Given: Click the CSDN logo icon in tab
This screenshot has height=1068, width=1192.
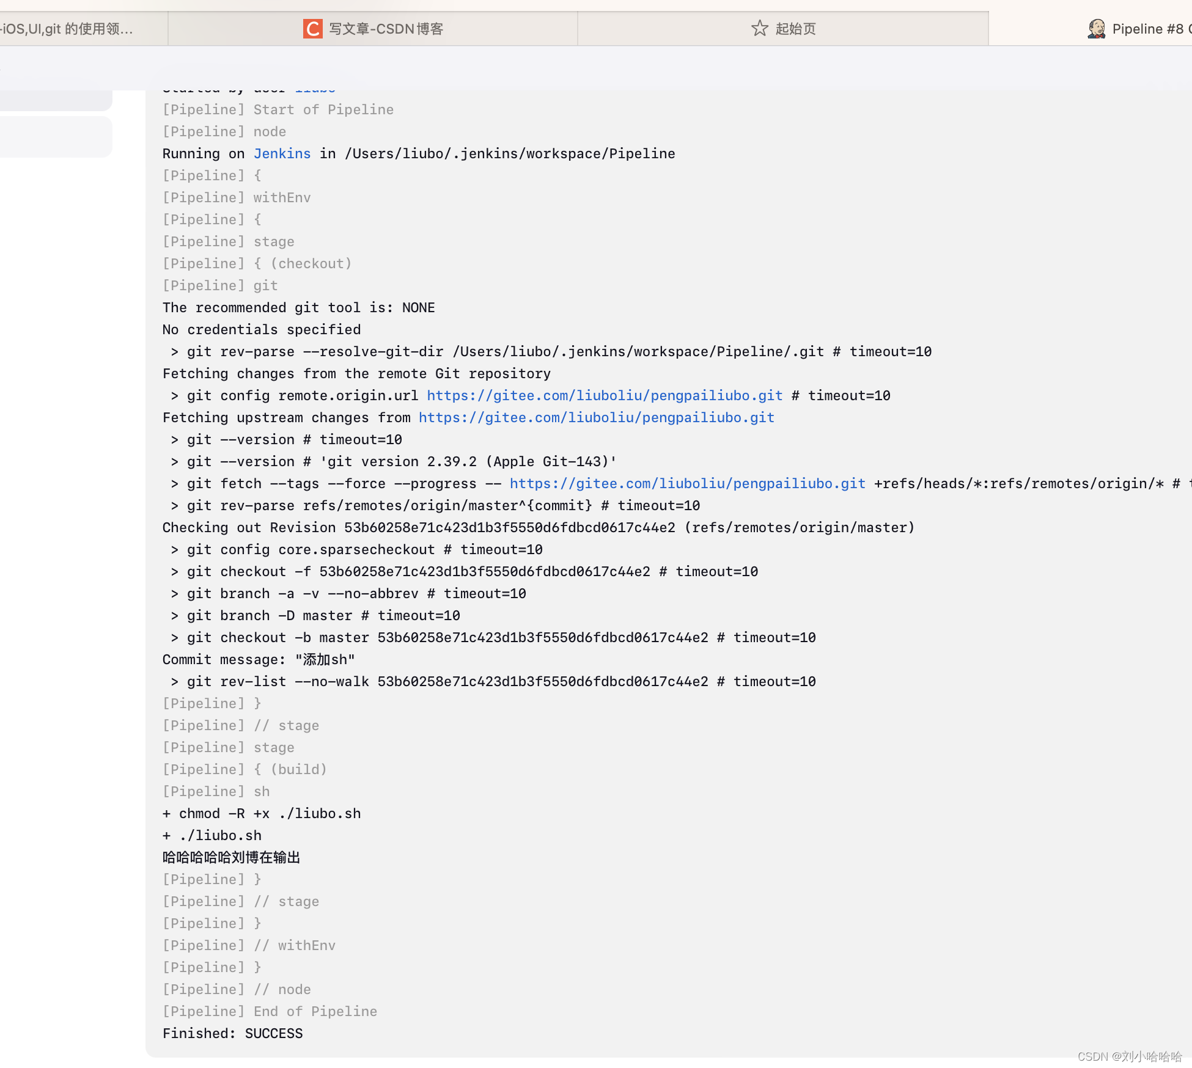Looking at the screenshot, I should coord(313,29).
